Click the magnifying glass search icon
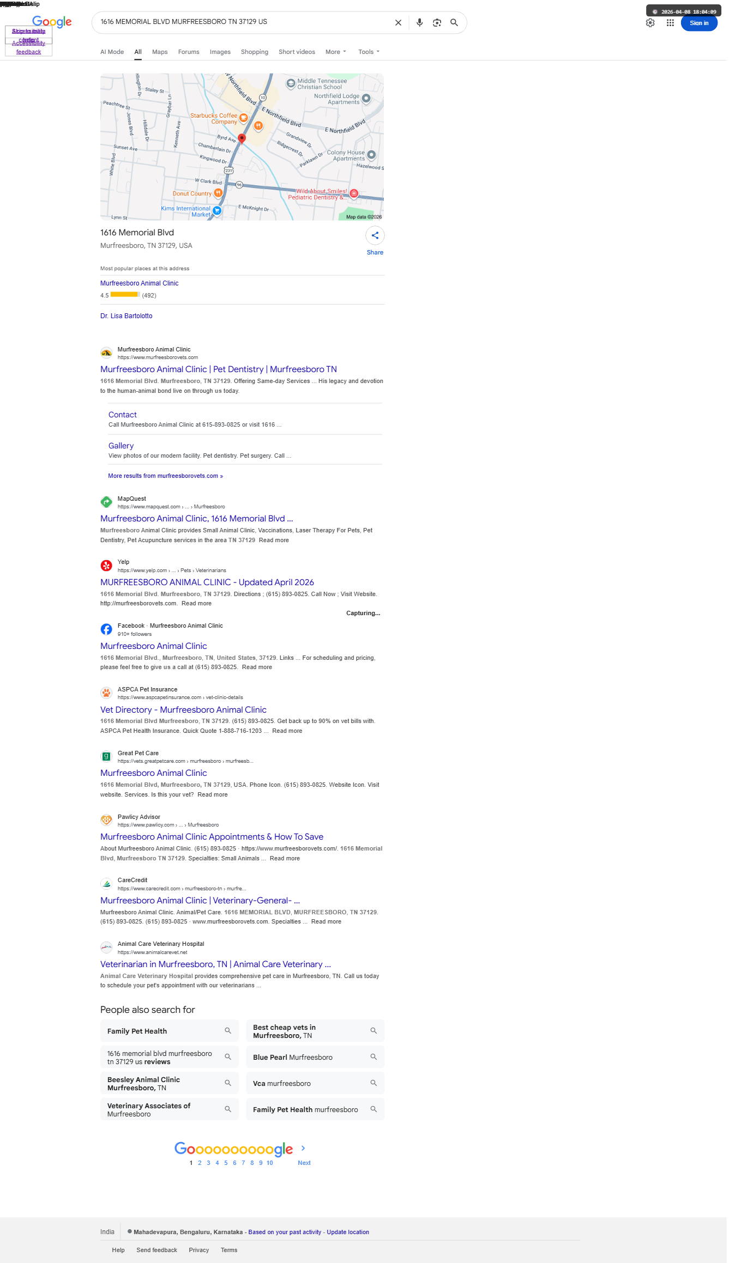The image size is (735, 1263). pyautogui.click(x=454, y=23)
